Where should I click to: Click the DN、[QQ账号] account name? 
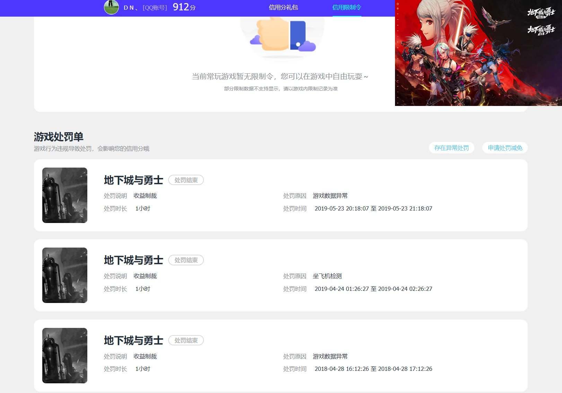pyautogui.click(x=145, y=8)
